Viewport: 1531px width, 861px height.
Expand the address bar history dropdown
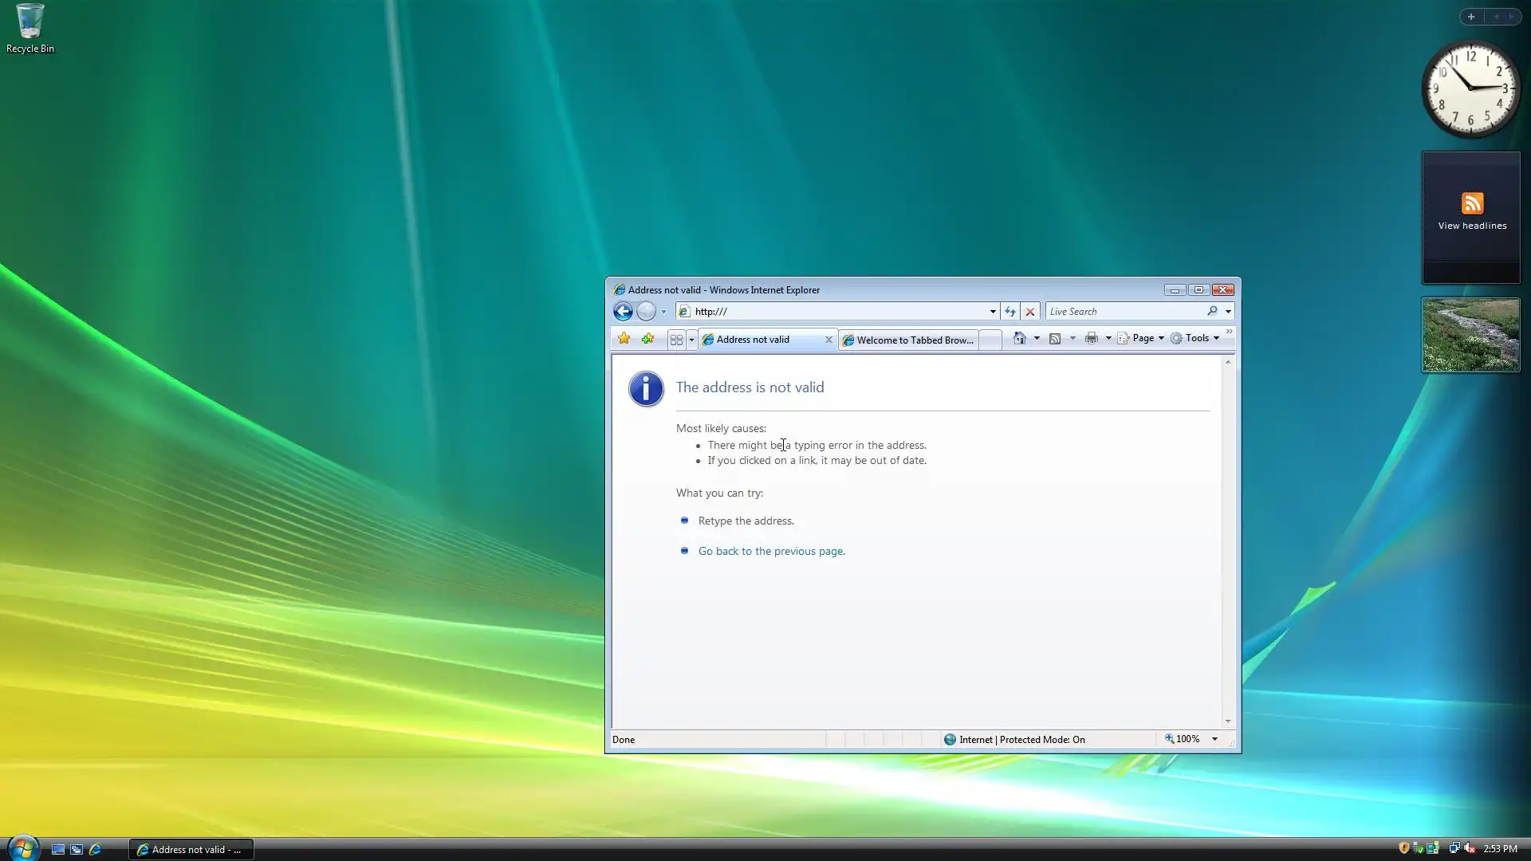(993, 312)
